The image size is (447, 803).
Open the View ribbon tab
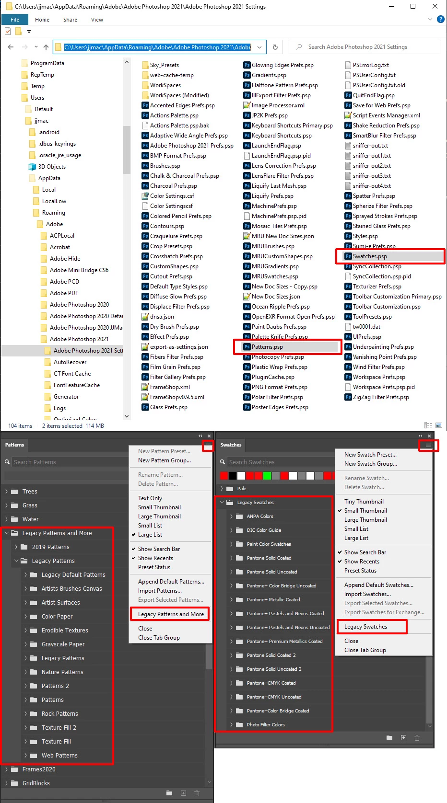click(x=97, y=20)
